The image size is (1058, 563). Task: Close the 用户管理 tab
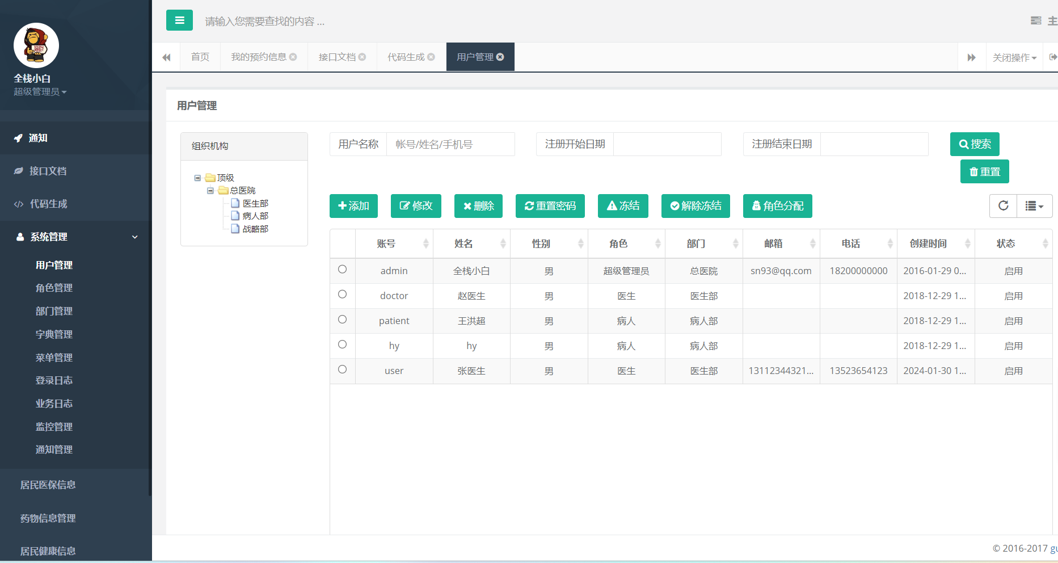500,57
